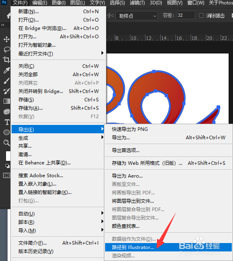Click the Home icon in options bar
Viewport: 233px width, 261px height.
coord(8,16)
